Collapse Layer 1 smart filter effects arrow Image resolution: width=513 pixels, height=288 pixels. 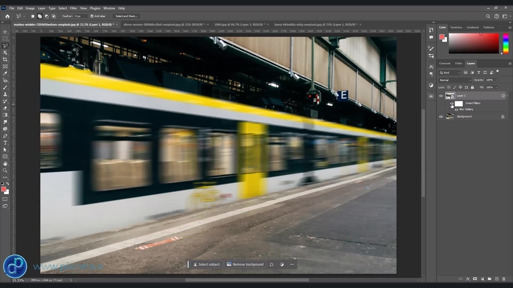click(x=507, y=96)
